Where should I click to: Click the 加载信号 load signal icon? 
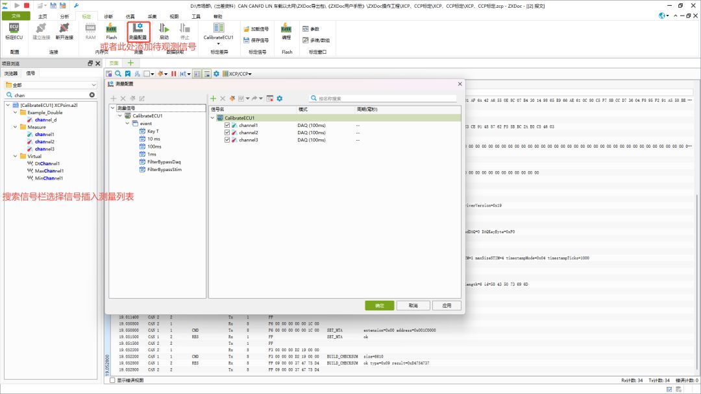(x=256, y=29)
